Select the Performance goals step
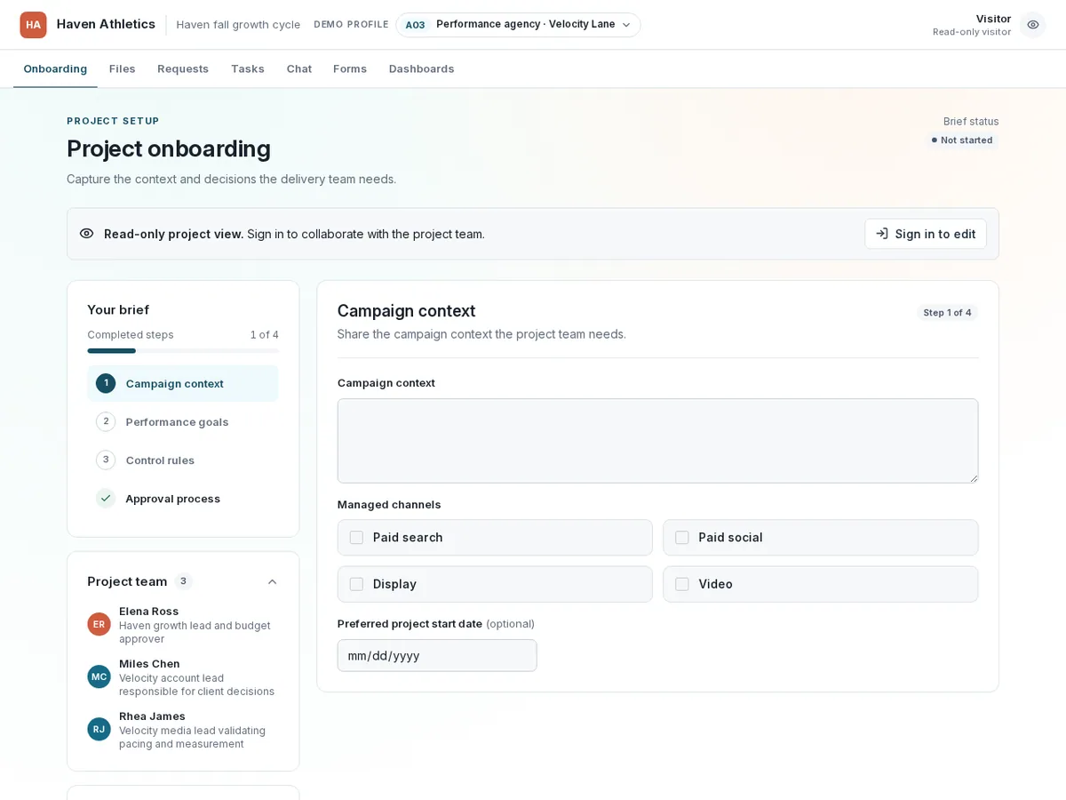This screenshot has width=1066, height=800. click(183, 421)
